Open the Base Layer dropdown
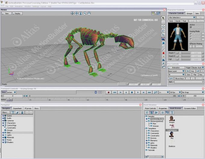 click(x=176, y=71)
